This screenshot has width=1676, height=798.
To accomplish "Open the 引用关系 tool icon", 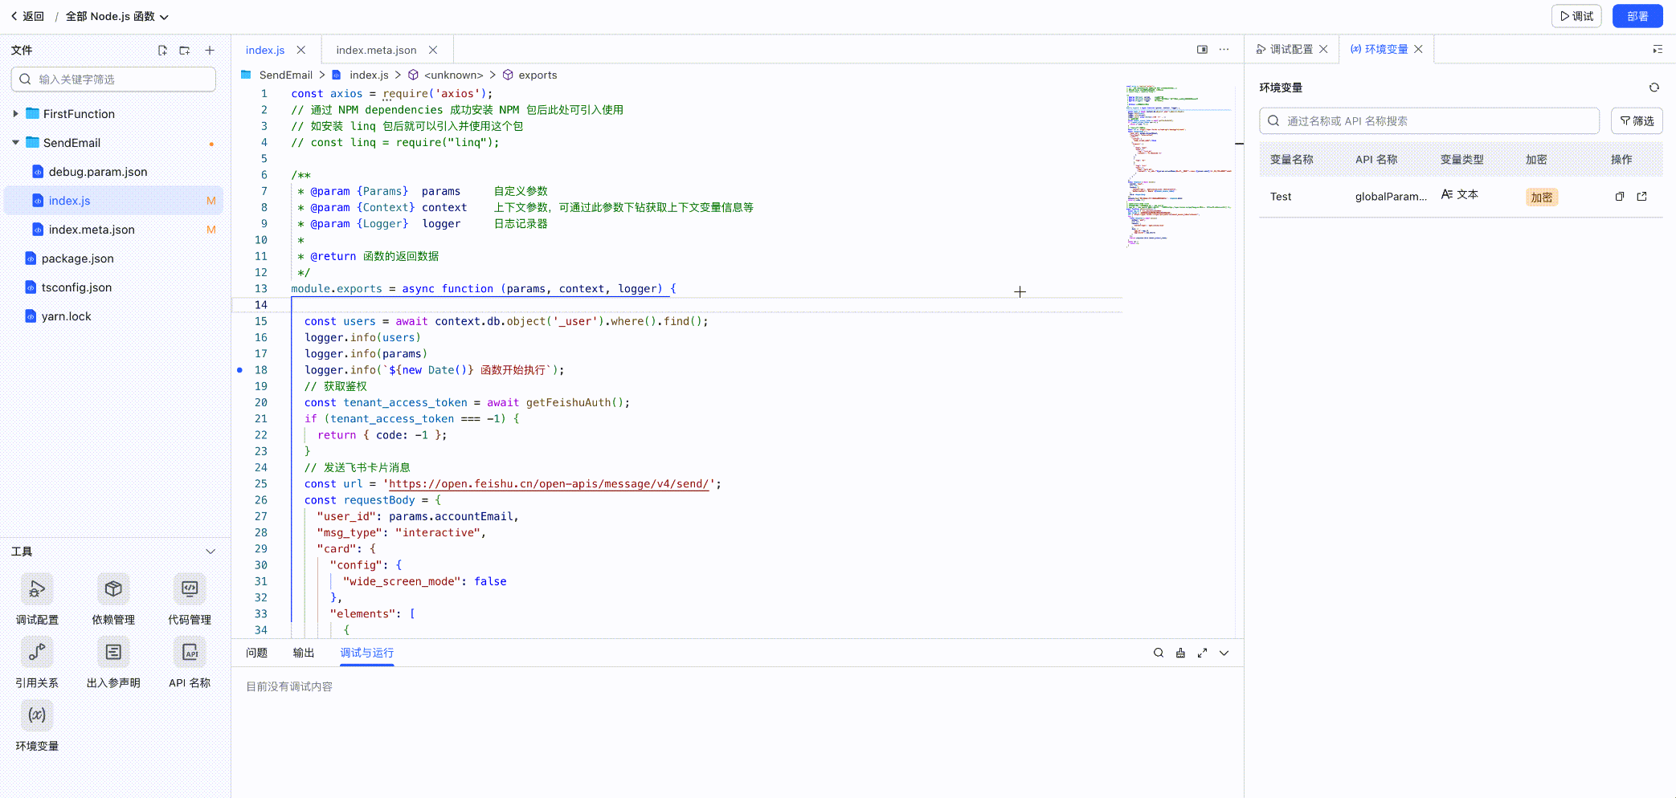I will coord(37,652).
